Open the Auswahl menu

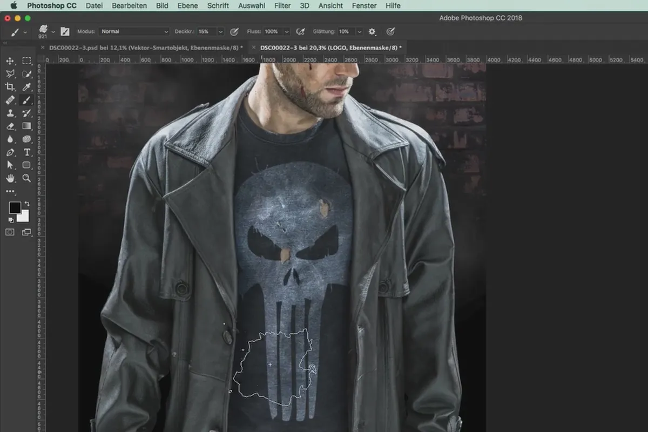pyautogui.click(x=251, y=5)
